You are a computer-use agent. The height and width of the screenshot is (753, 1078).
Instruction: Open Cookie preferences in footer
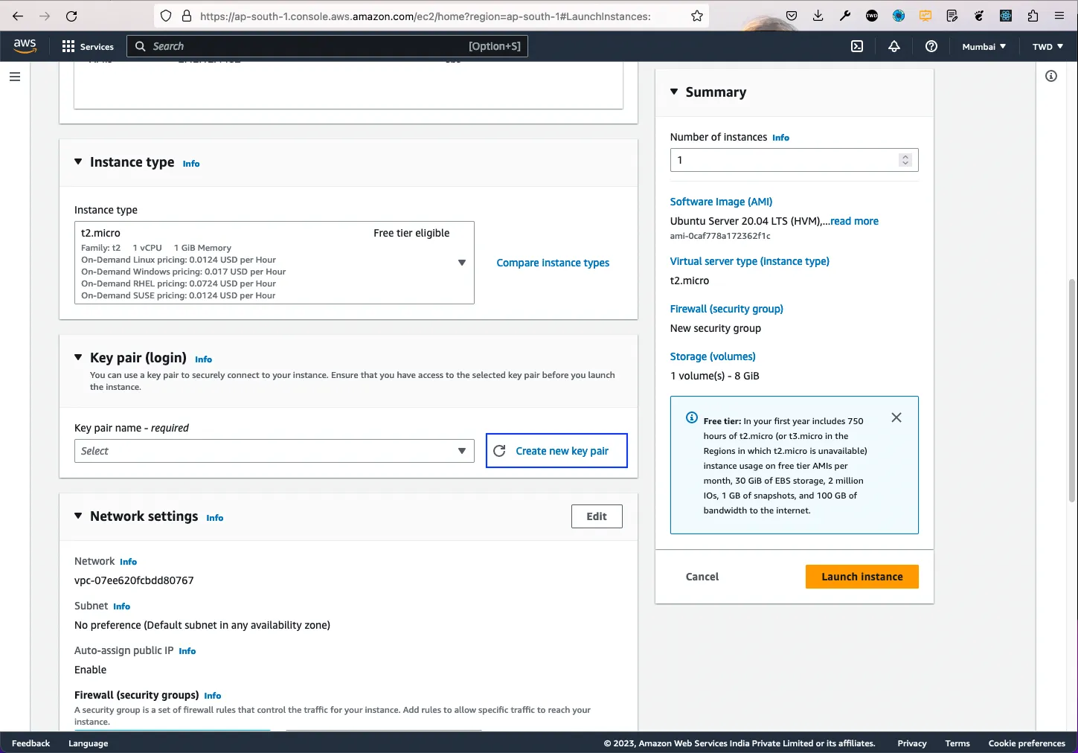[1027, 743]
